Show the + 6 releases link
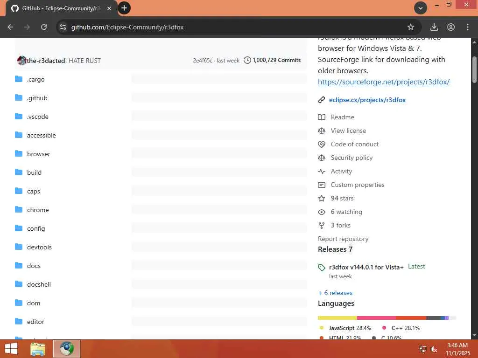The image size is (478, 358). pos(335,293)
